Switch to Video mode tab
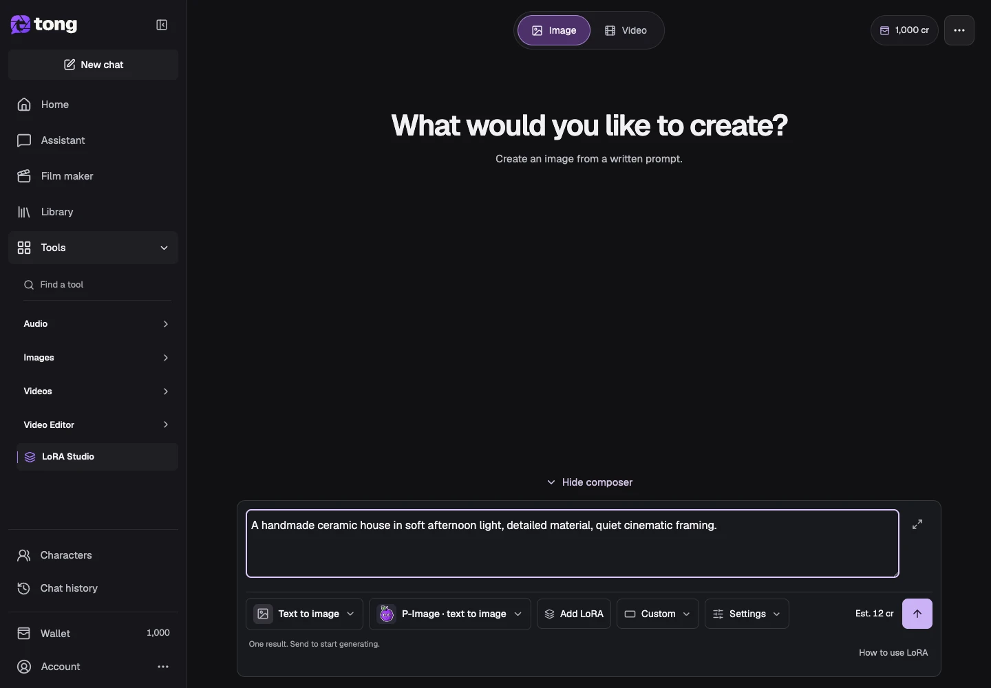The image size is (991, 688). (x=626, y=30)
